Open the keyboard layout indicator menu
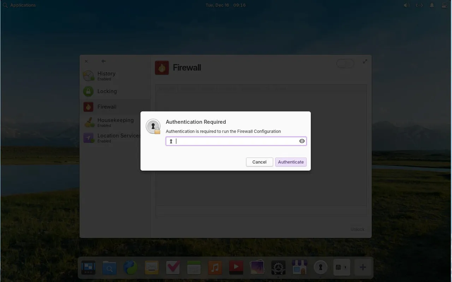Viewport: 452px width, 282px height. pyautogui.click(x=419, y=5)
